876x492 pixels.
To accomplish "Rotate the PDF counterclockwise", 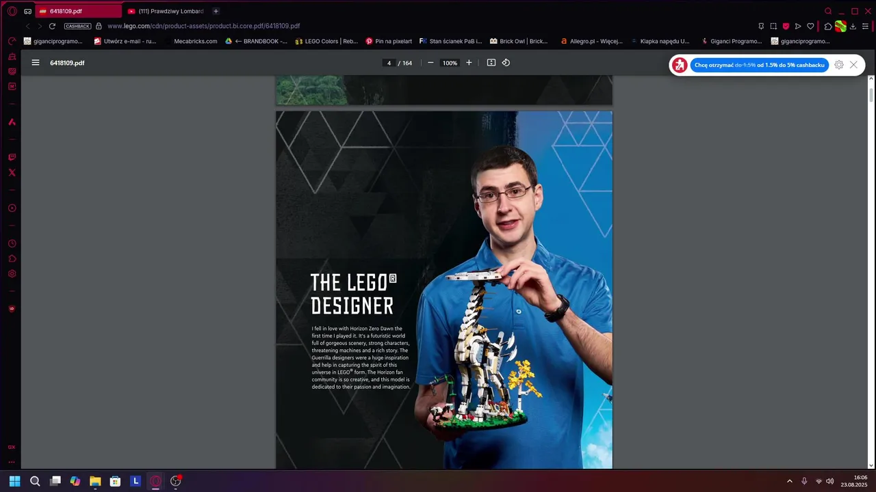I will point(506,63).
